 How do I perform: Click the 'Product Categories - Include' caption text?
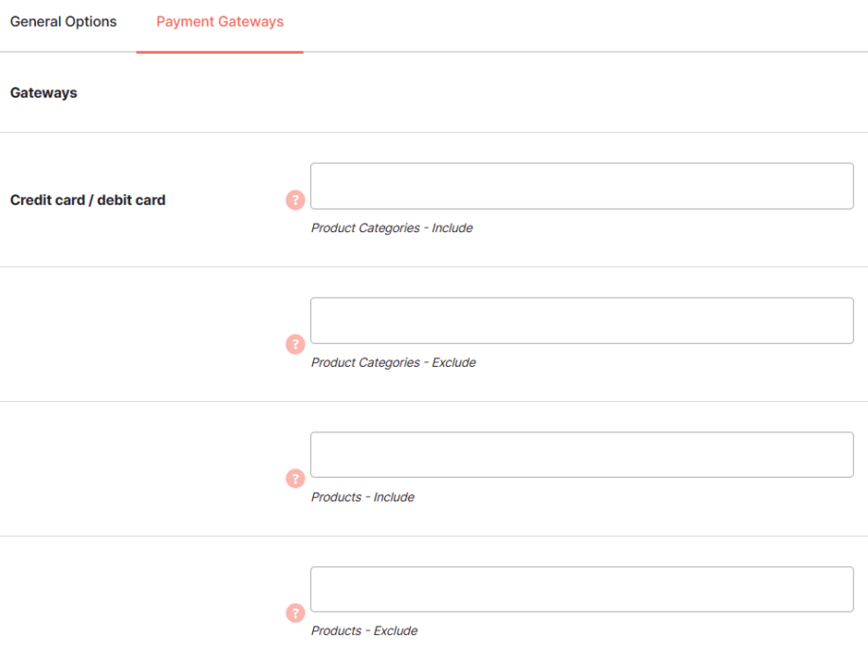(x=392, y=228)
